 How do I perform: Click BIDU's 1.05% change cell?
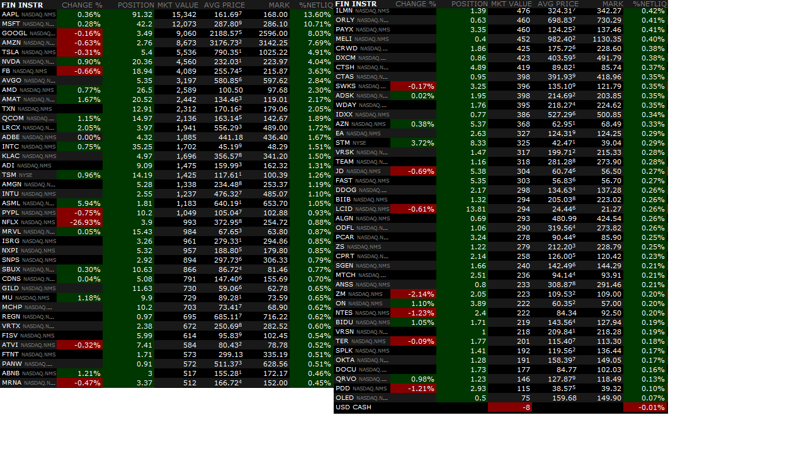click(x=413, y=322)
